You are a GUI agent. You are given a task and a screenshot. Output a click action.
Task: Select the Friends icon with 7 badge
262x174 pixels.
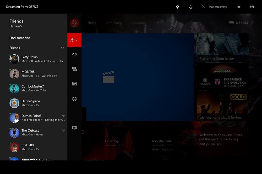pyautogui.click(x=74, y=40)
